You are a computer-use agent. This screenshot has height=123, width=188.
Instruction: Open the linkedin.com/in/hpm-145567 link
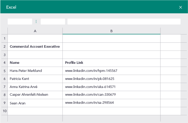[91, 71]
